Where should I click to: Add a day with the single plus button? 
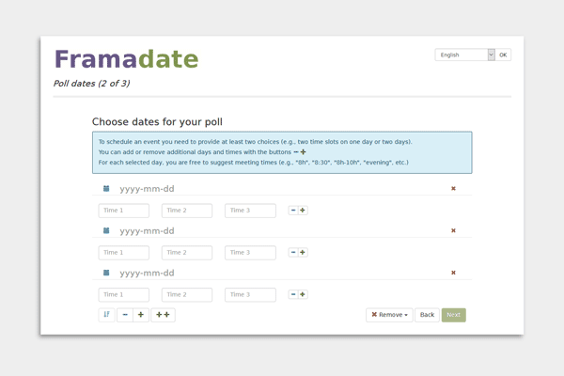[x=141, y=315]
